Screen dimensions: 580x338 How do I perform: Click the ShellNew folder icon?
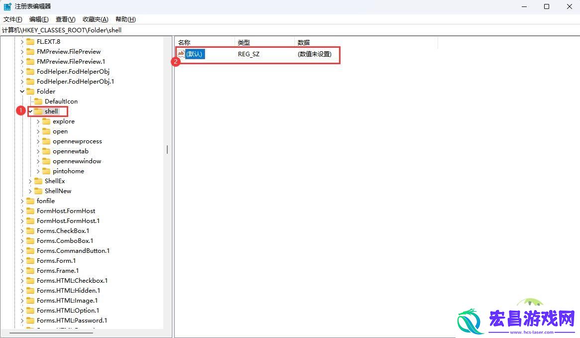tap(38, 191)
